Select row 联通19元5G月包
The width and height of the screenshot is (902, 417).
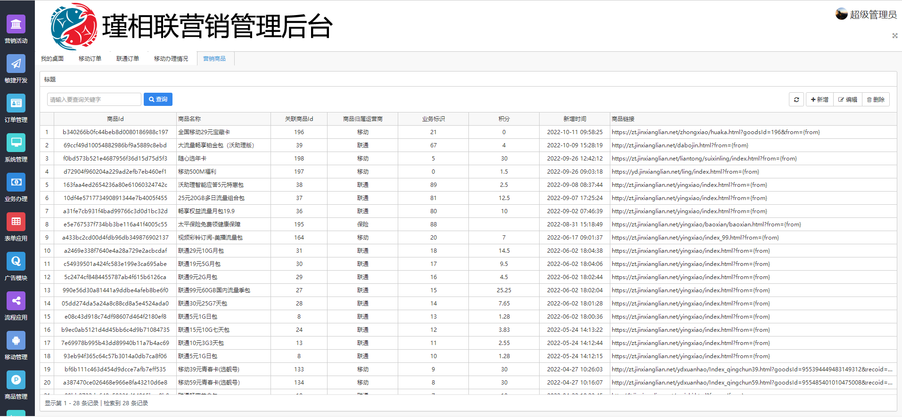coord(468,264)
